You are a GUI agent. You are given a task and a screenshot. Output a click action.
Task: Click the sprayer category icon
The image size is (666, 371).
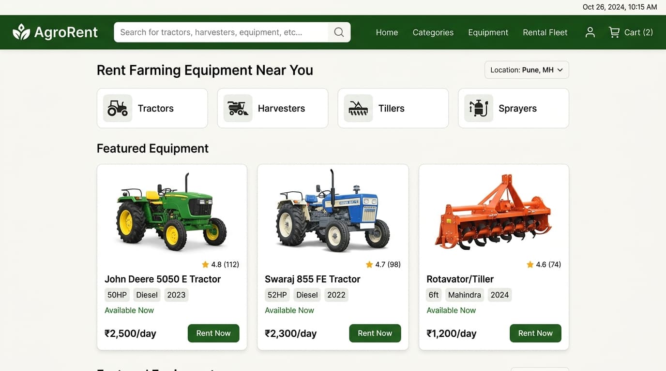[479, 108]
